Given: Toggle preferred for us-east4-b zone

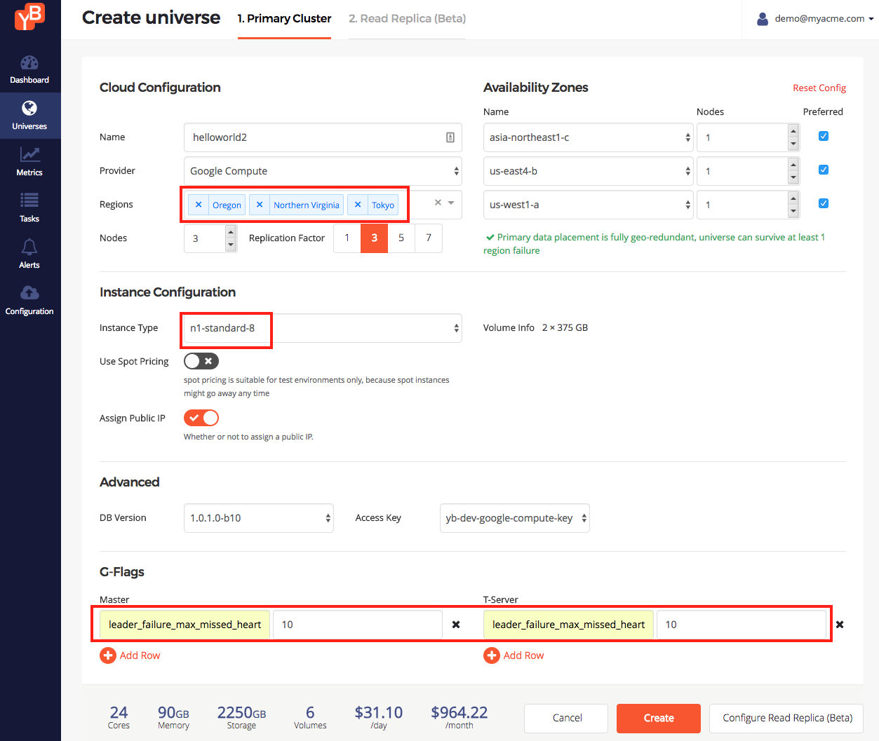Looking at the screenshot, I should tap(824, 170).
